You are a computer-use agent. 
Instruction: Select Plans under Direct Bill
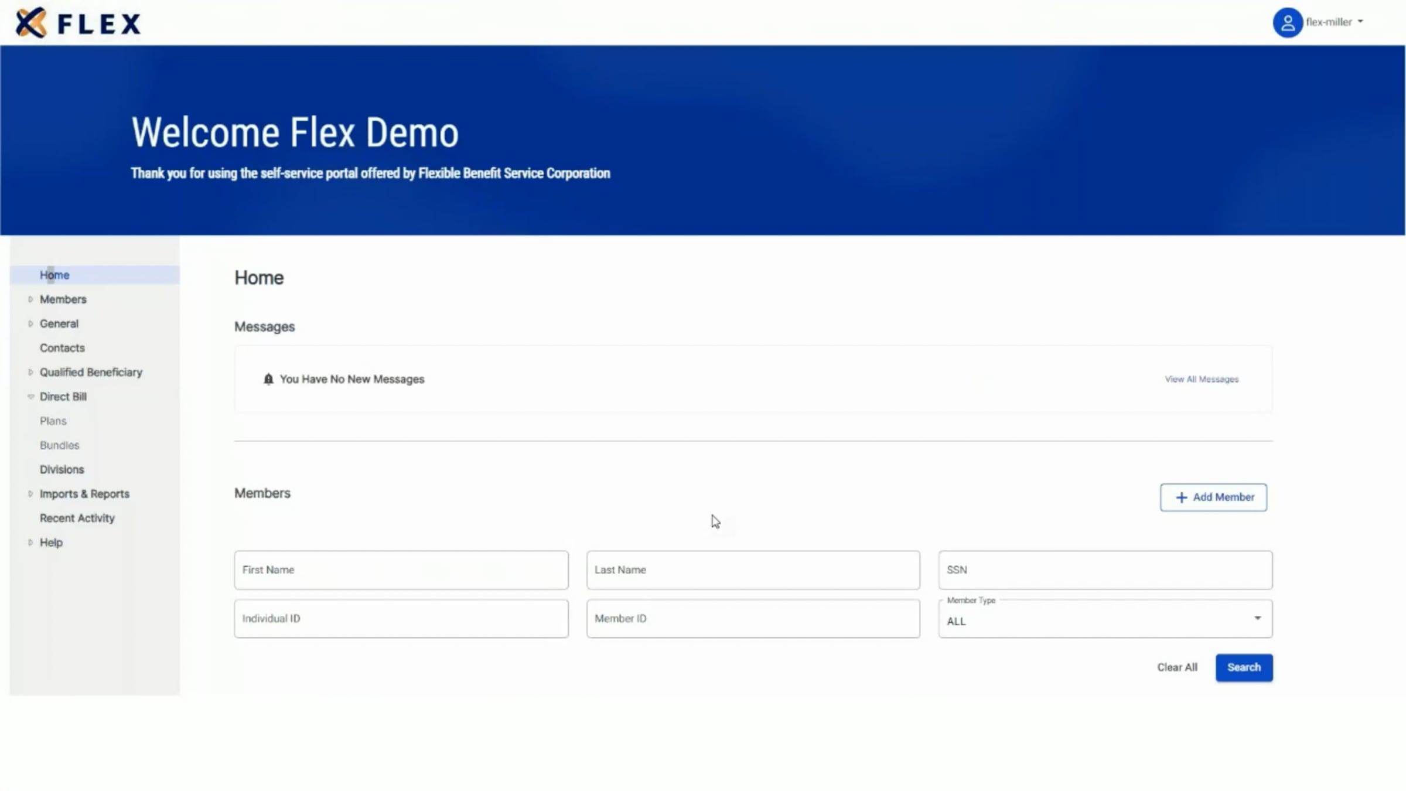click(53, 421)
